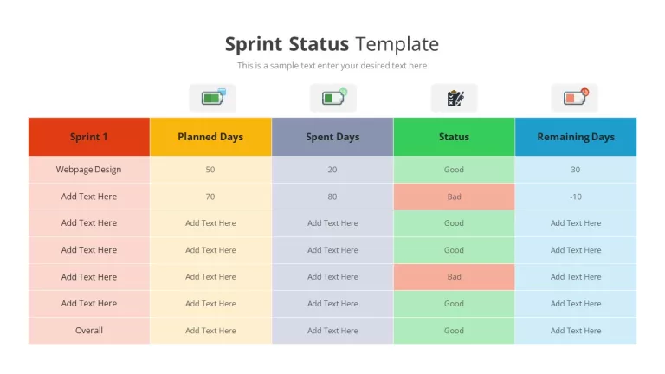This screenshot has width=665, height=374.
Task: Click the Remaining Days value -10
Action: [x=576, y=197]
